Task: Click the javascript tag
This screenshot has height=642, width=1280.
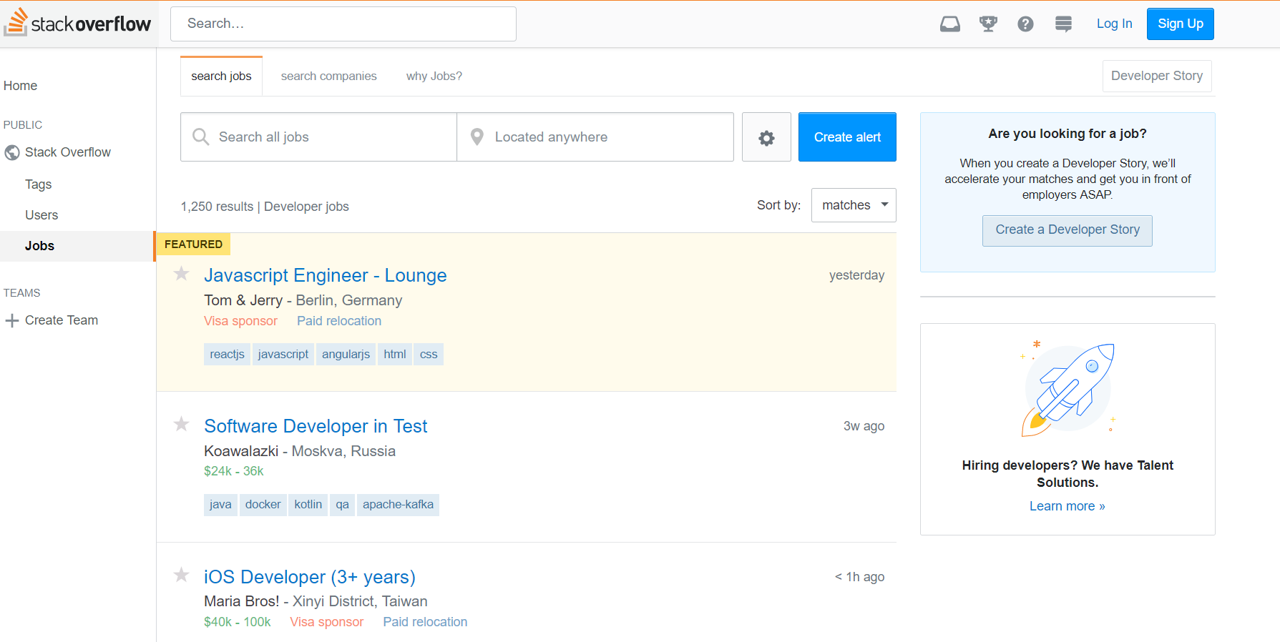Action: [x=283, y=354]
